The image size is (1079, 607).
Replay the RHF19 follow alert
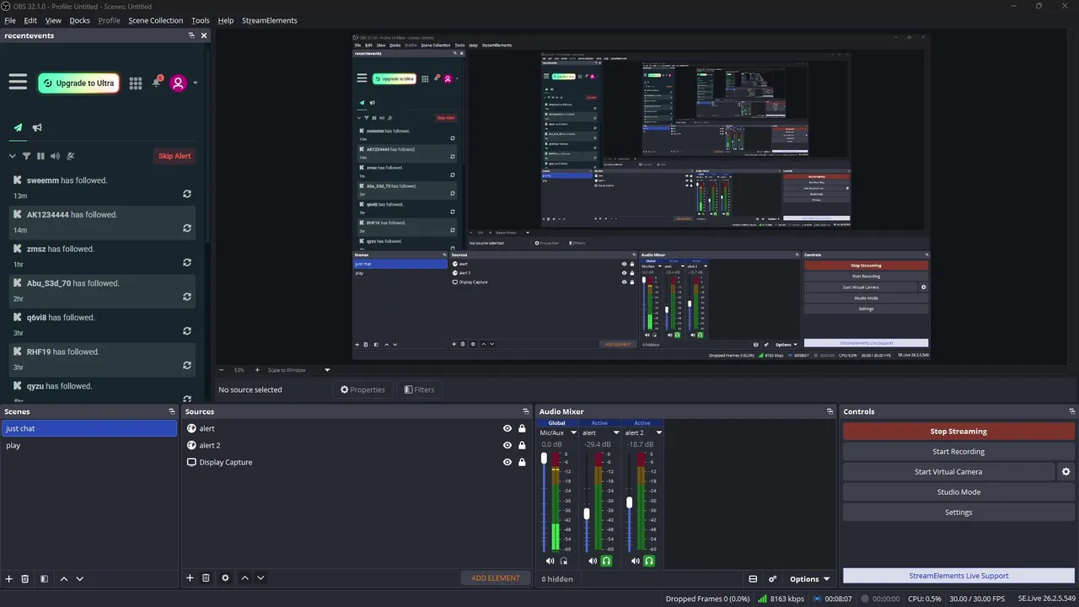point(187,365)
